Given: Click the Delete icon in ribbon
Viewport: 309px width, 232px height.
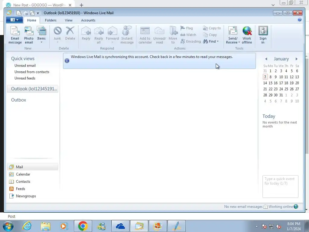Looking at the screenshot, I should (x=70, y=34).
